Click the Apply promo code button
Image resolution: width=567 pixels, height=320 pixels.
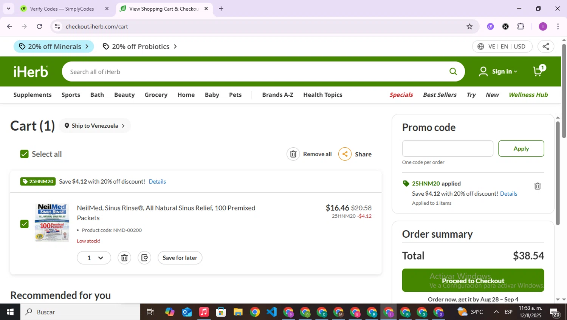pyautogui.click(x=521, y=148)
